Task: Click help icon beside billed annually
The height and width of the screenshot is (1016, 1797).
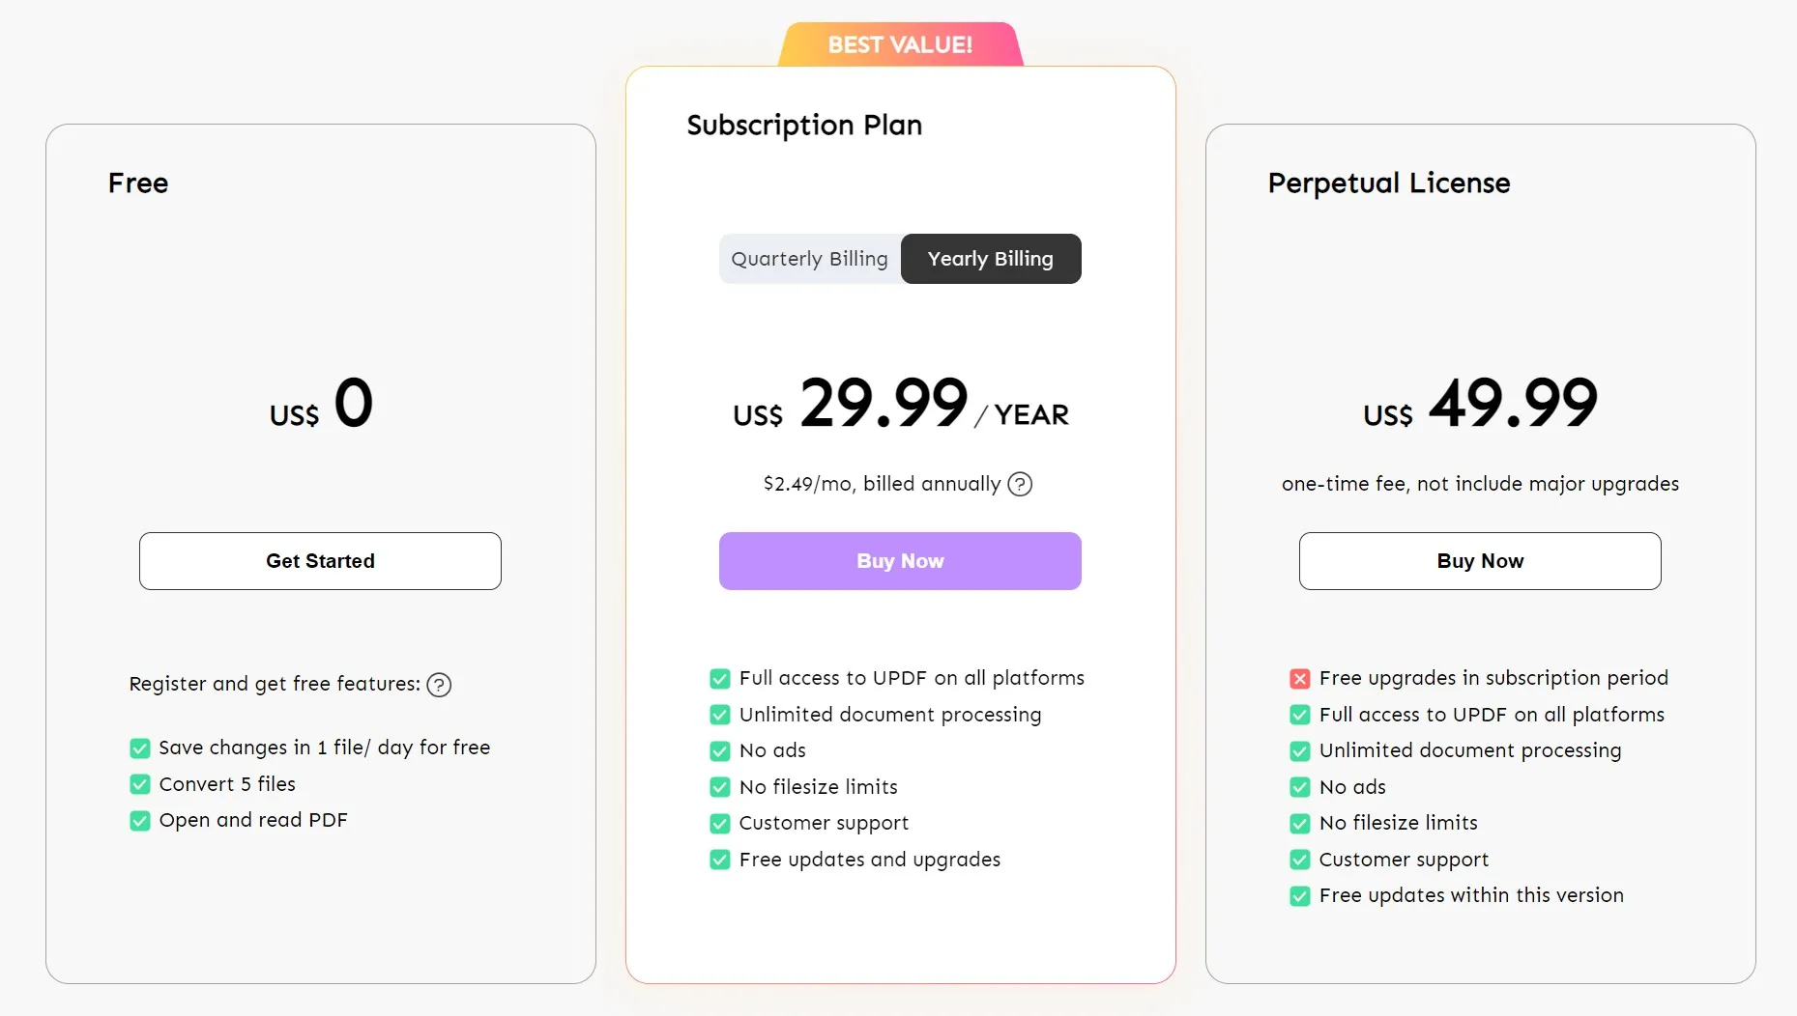Action: pyautogui.click(x=1020, y=484)
